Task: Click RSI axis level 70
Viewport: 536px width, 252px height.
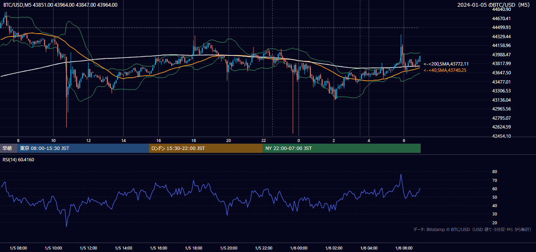Action: click(x=494, y=180)
